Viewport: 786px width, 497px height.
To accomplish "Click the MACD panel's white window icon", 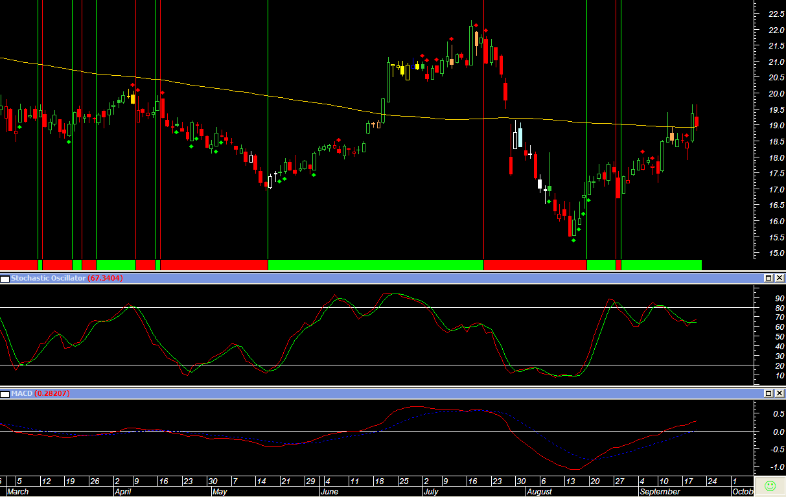I will point(5,394).
